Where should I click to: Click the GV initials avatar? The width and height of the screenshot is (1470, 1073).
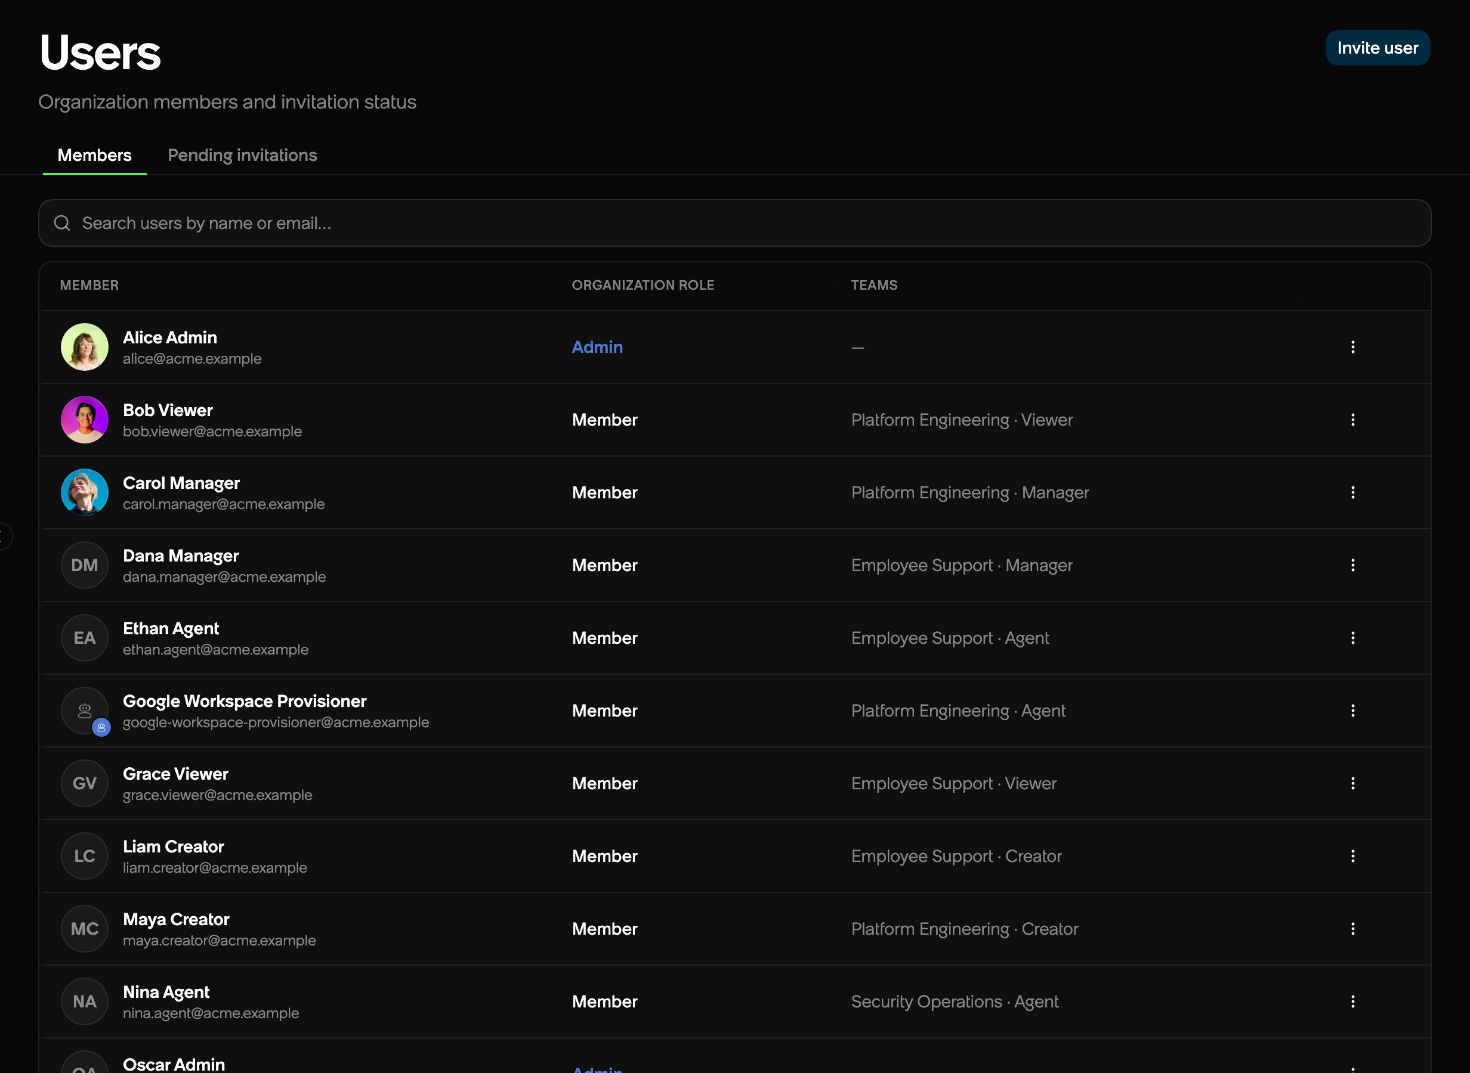coord(85,783)
